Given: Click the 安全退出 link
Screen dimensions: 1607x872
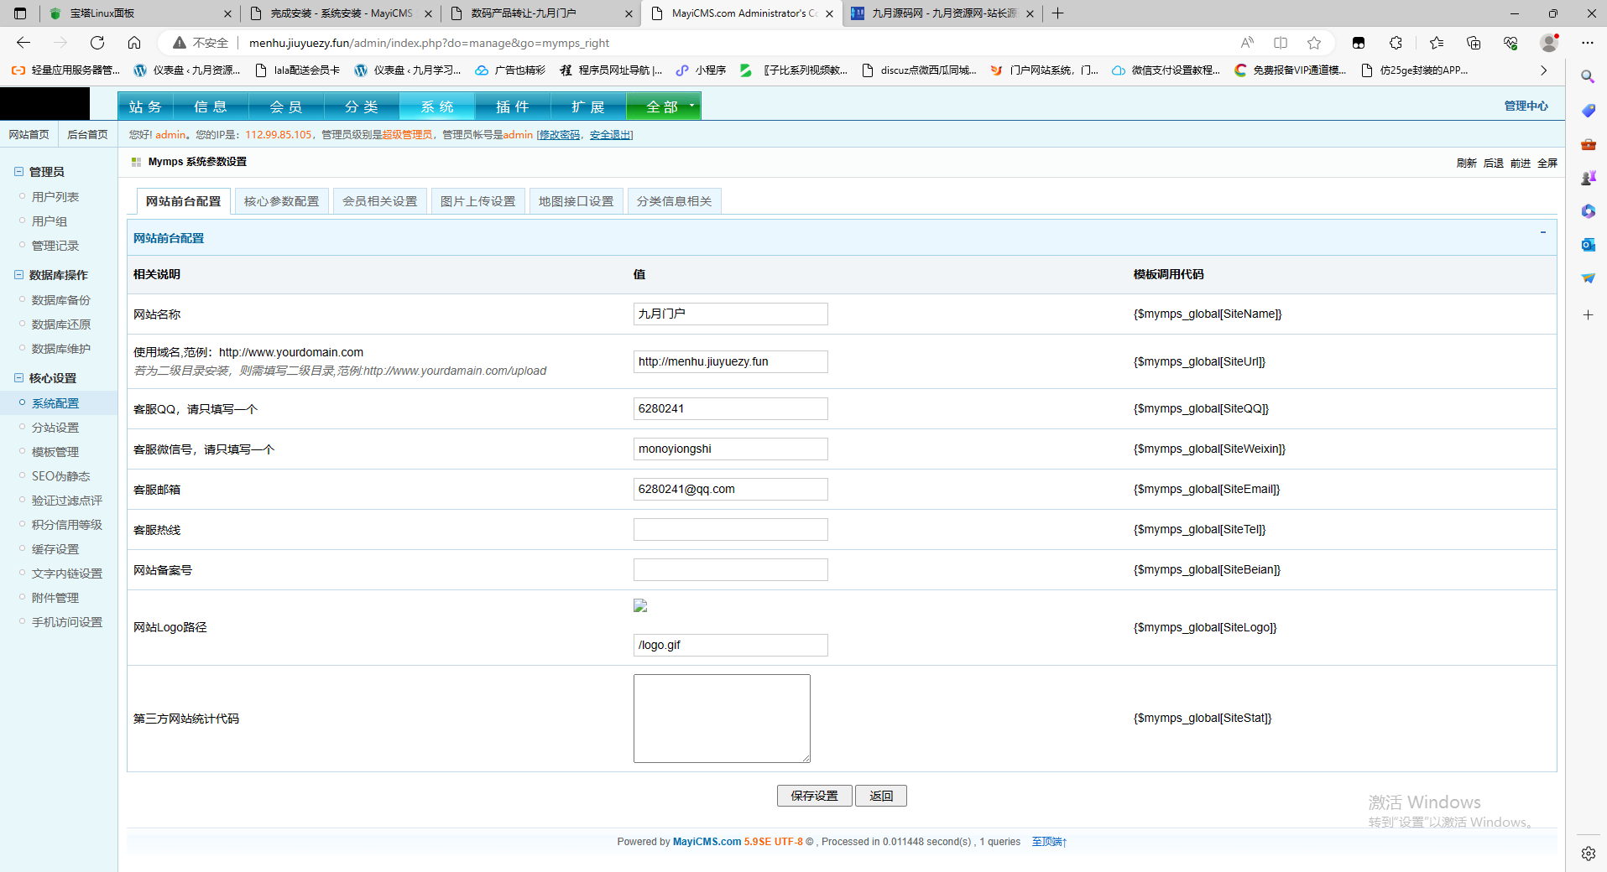Looking at the screenshot, I should point(610,135).
